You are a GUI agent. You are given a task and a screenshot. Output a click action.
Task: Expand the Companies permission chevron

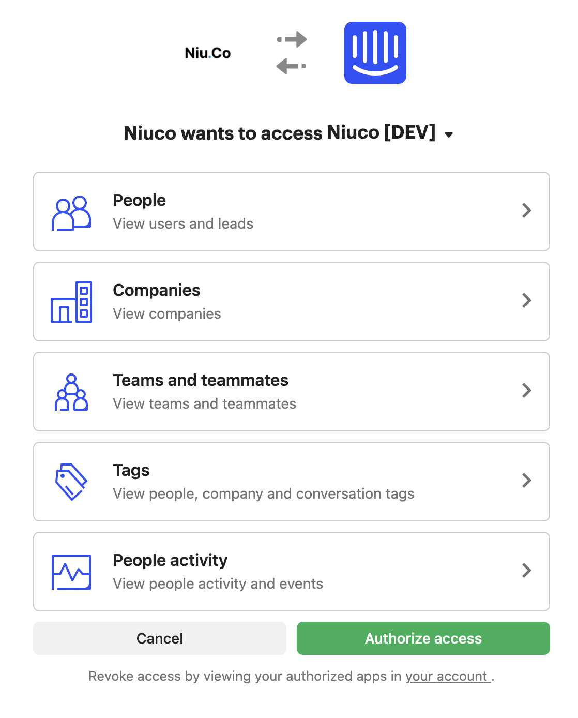point(527,300)
